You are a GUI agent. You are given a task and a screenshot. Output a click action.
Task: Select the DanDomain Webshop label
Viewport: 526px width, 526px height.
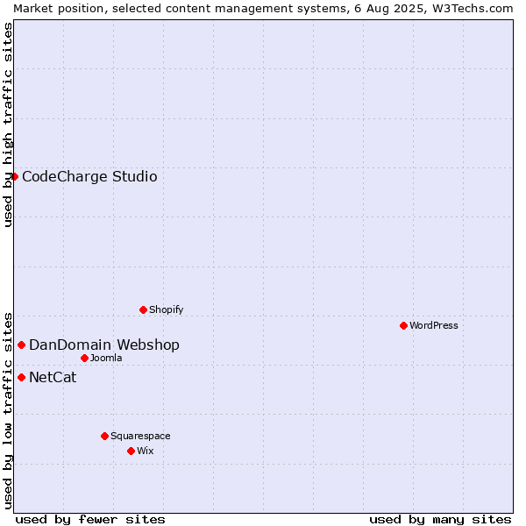coord(104,345)
